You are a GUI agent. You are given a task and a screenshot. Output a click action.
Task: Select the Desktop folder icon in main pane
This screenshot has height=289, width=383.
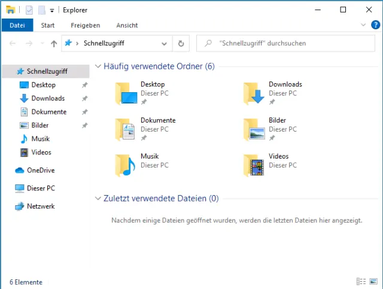[x=126, y=93]
